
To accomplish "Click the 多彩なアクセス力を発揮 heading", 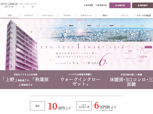I will 25,75.
